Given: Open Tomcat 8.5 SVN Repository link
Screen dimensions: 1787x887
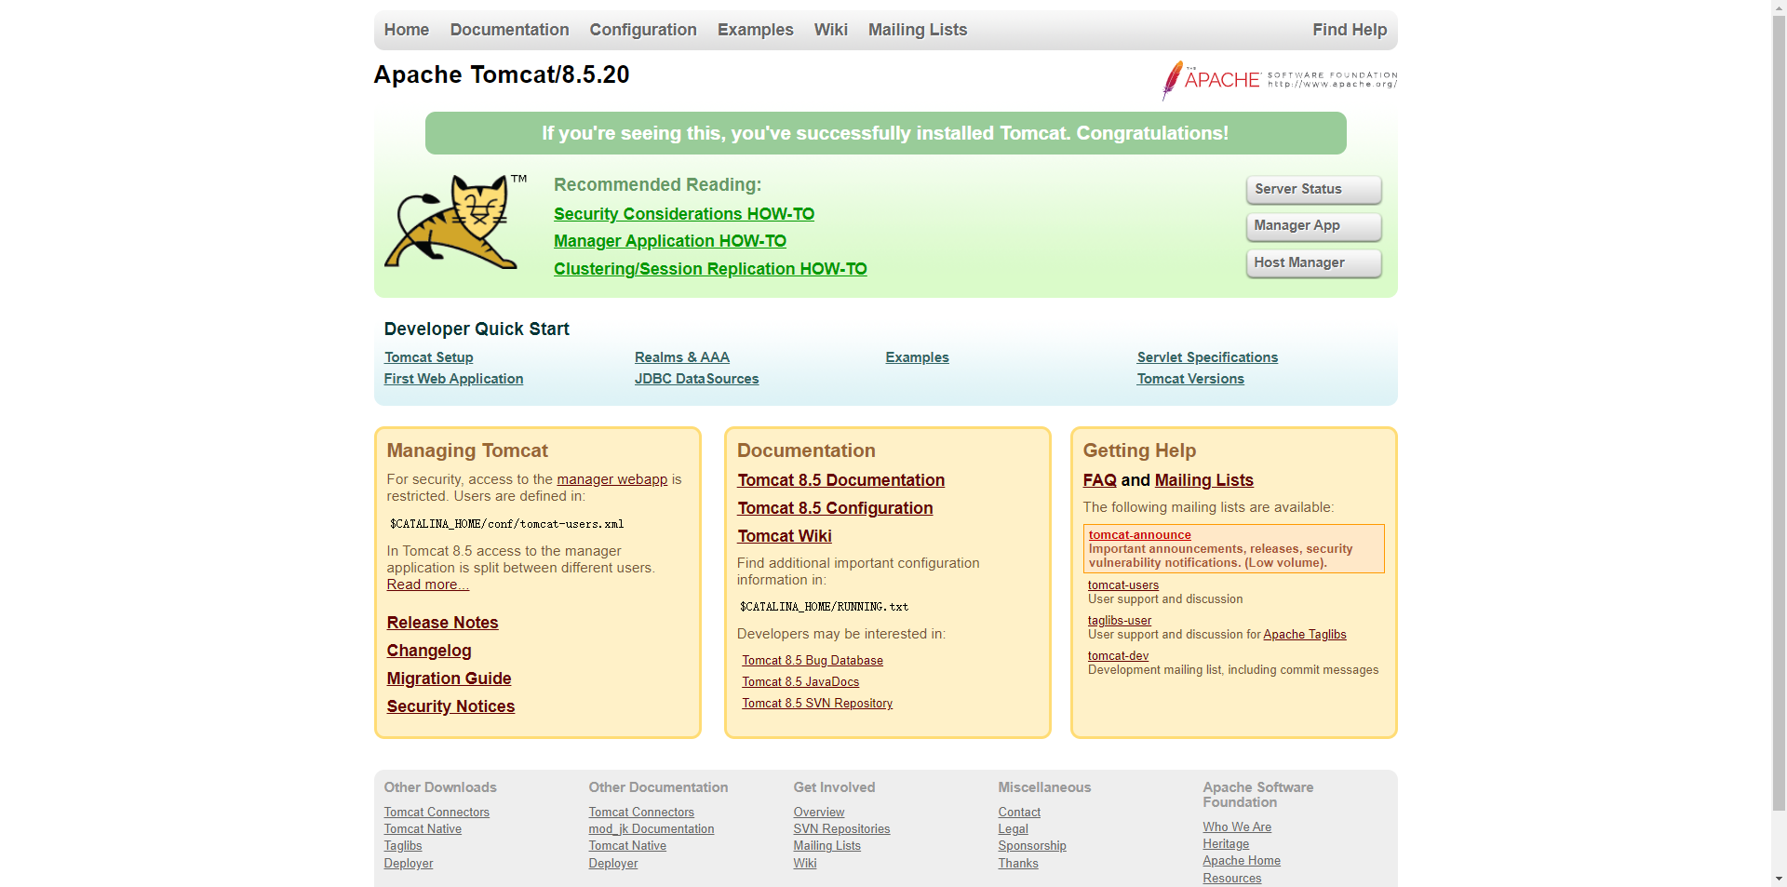Looking at the screenshot, I should point(817,704).
